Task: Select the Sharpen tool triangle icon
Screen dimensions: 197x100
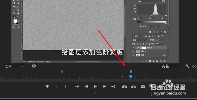Action: [18, 3]
